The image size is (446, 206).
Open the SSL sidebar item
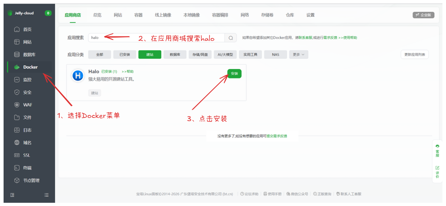pyautogui.click(x=26, y=155)
